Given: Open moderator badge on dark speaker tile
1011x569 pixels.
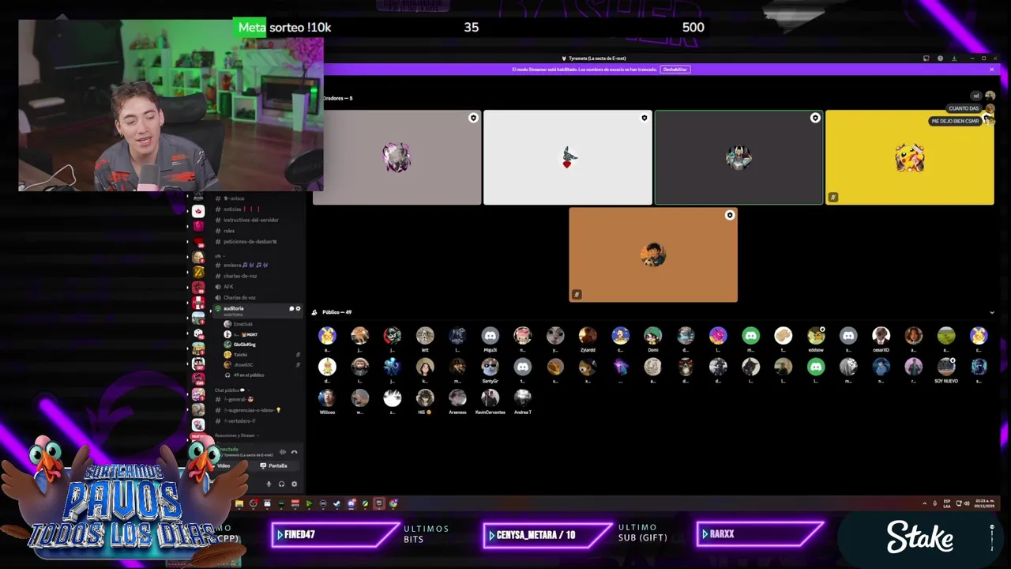Looking at the screenshot, I should coord(815,118).
